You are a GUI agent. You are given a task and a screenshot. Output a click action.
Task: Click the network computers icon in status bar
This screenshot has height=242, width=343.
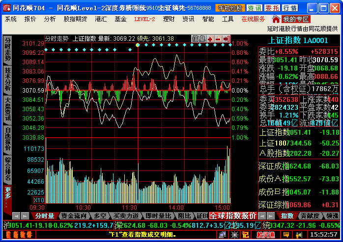coord(223,235)
